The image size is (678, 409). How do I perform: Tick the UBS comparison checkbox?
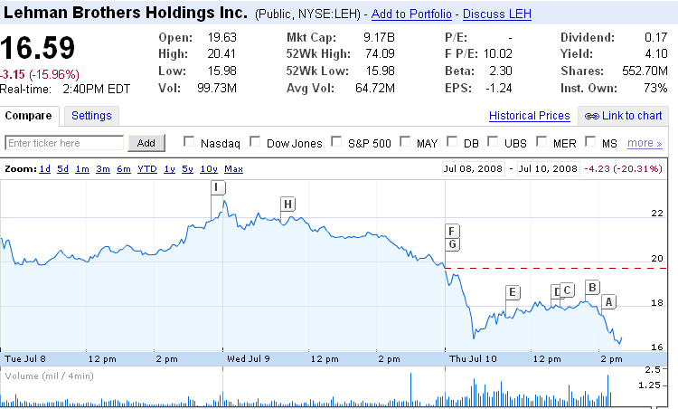[494, 142]
